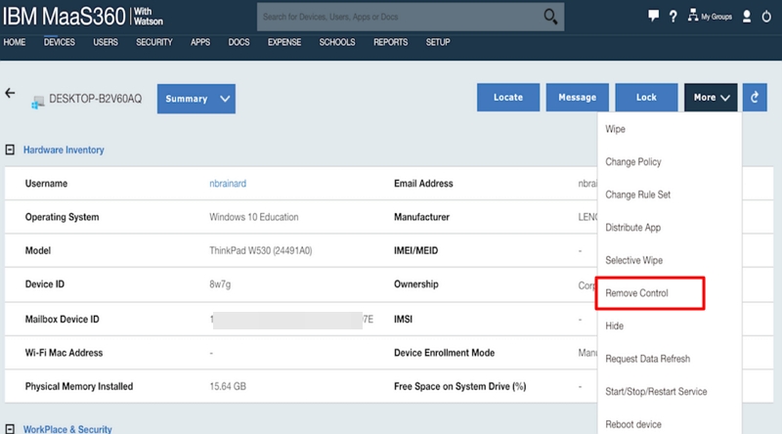Select Distribute App menu option

click(632, 228)
